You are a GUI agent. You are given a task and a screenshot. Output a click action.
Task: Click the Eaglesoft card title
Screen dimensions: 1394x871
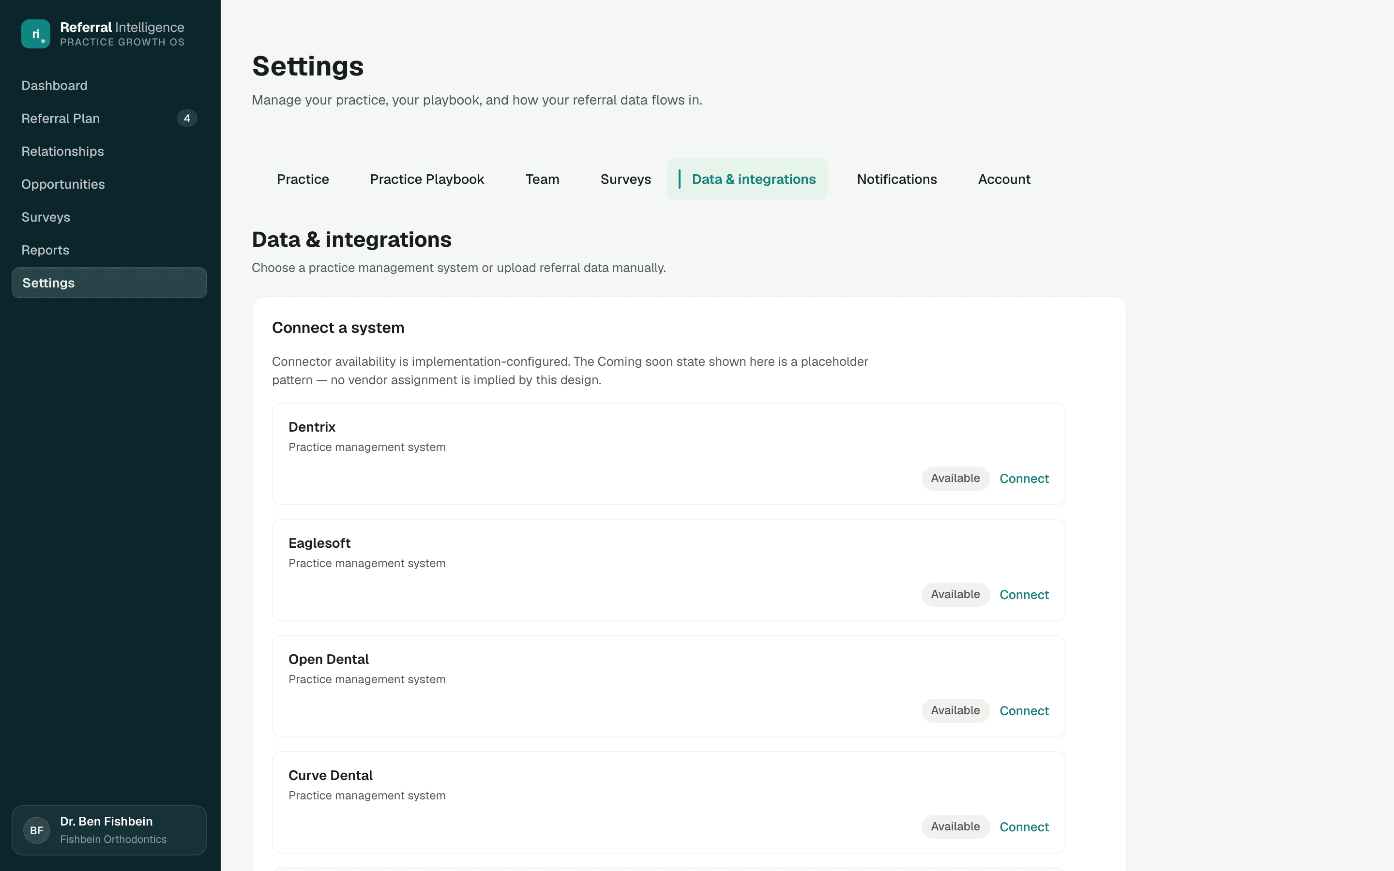pos(319,543)
